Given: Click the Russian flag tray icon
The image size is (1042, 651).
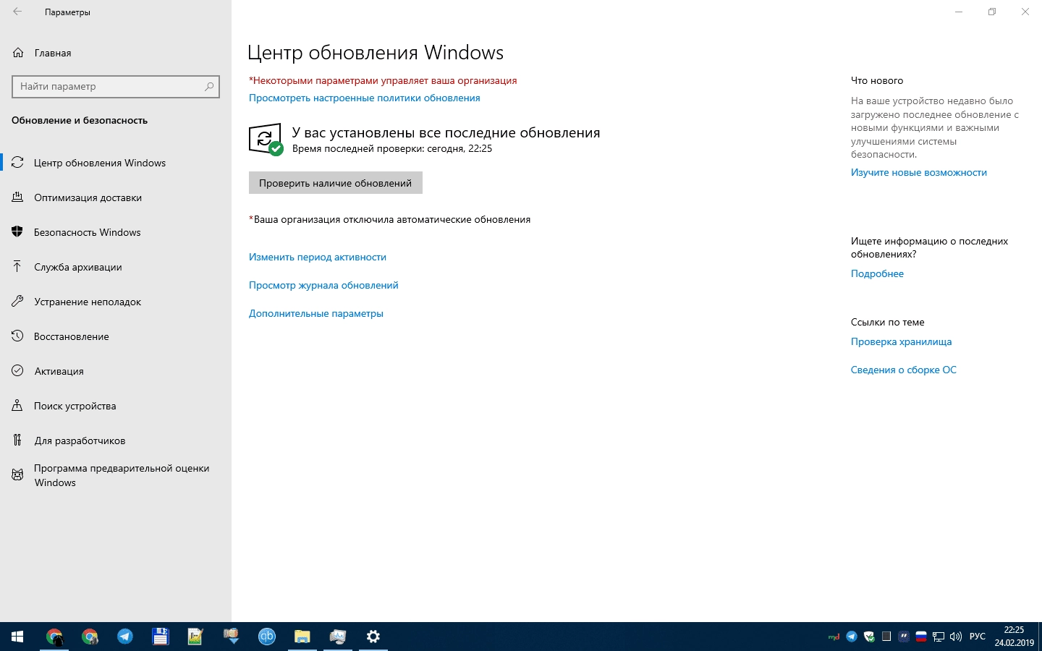Looking at the screenshot, I should 921,637.
